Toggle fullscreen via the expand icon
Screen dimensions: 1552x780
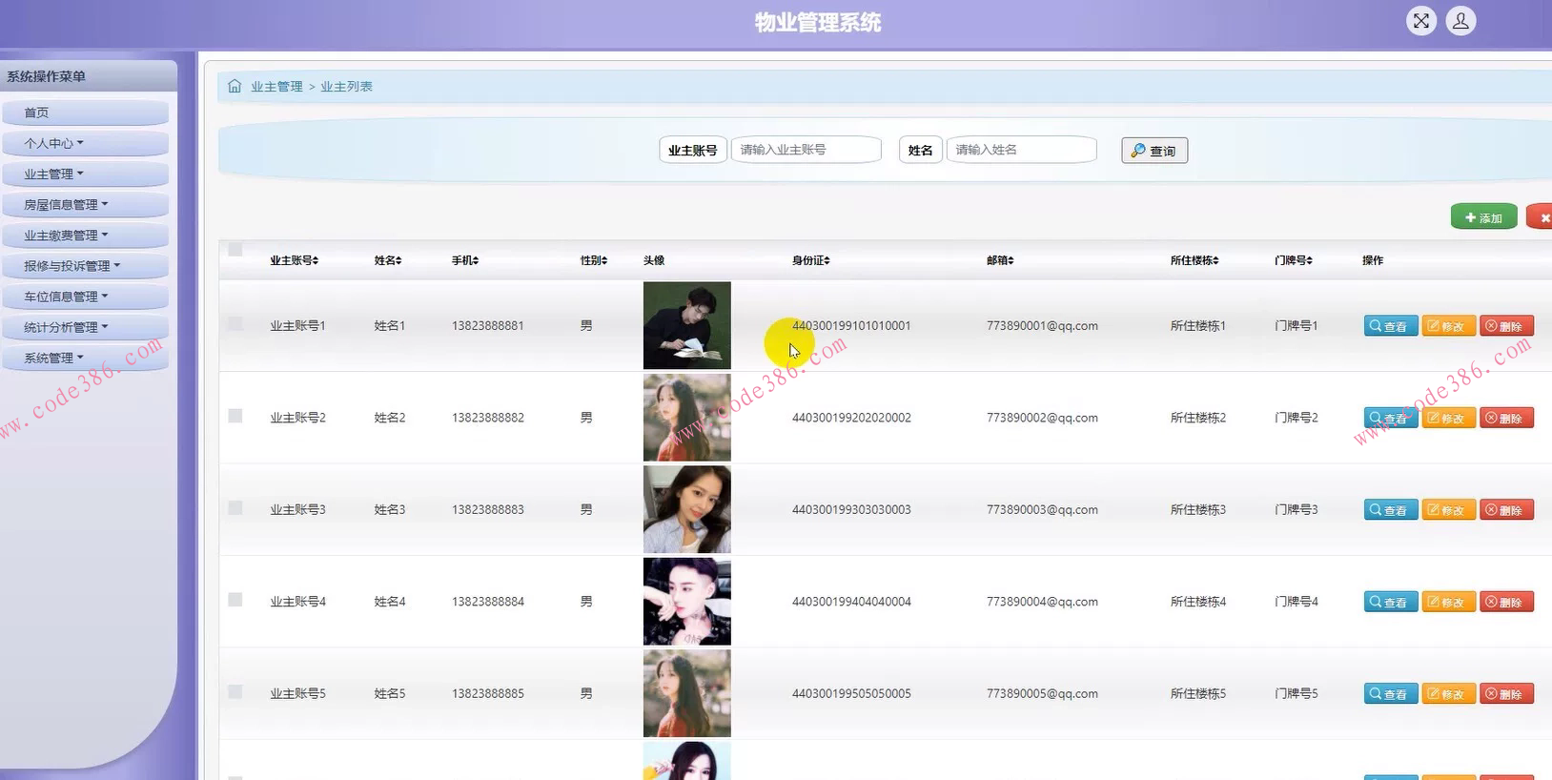1420,21
